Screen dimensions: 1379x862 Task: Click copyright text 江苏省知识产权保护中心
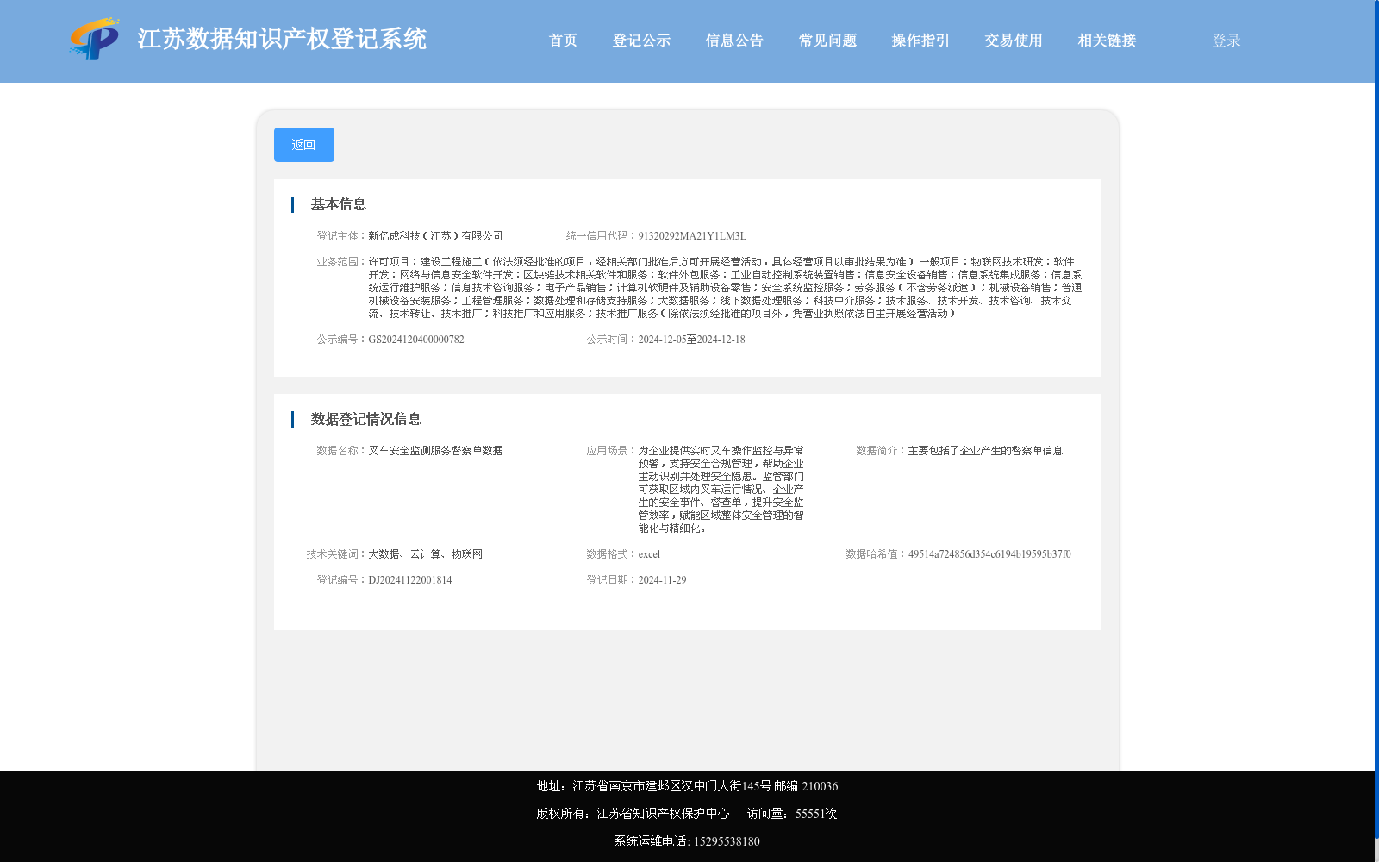[663, 814]
